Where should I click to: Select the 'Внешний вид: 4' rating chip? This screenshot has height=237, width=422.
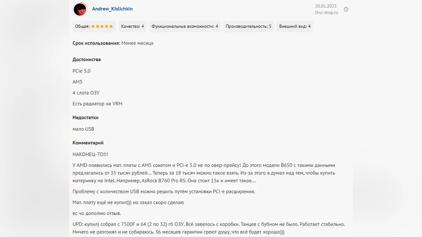[x=295, y=26]
